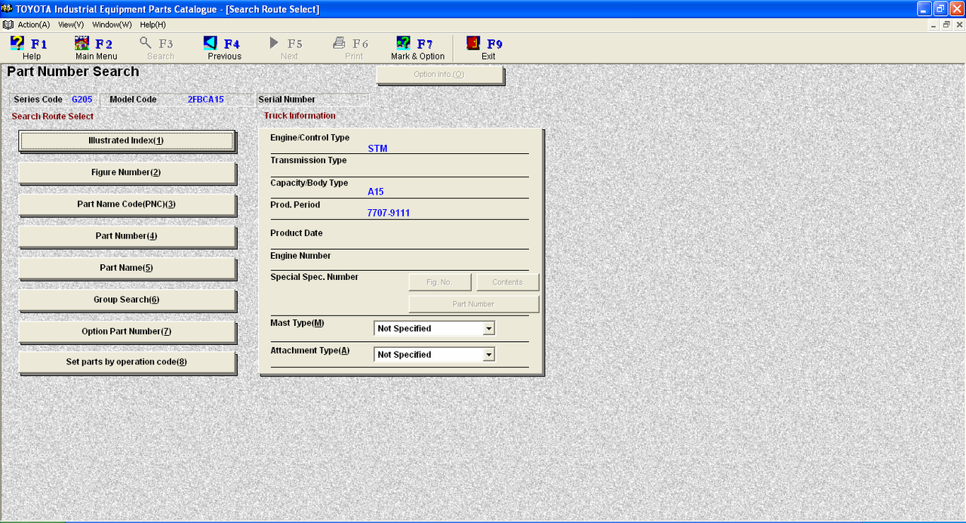Exit the catalogue with F9
Viewport: 966px width, 523px height.
tap(486, 48)
